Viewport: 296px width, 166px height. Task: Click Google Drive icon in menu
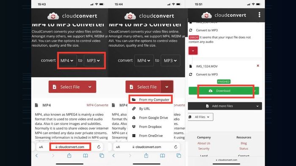(x=134, y=118)
